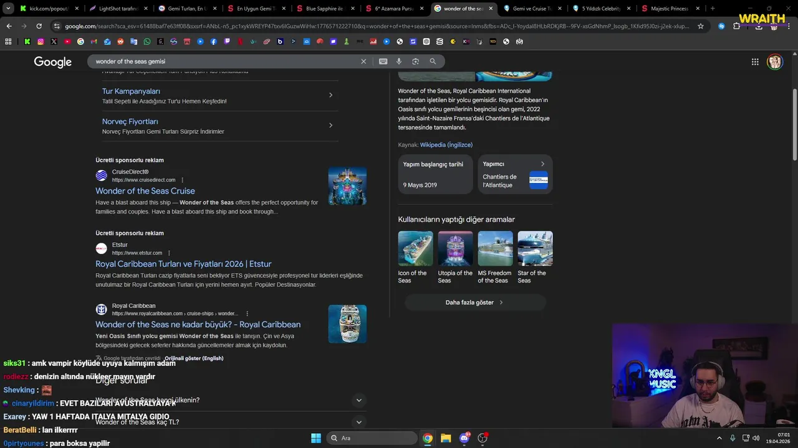Open Royal Caribbean result options menu
This screenshot has height=448, width=798.
coord(247,314)
